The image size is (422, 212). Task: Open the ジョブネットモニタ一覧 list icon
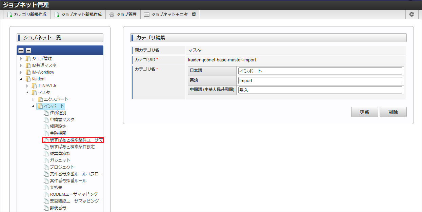click(x=147, y=15)
